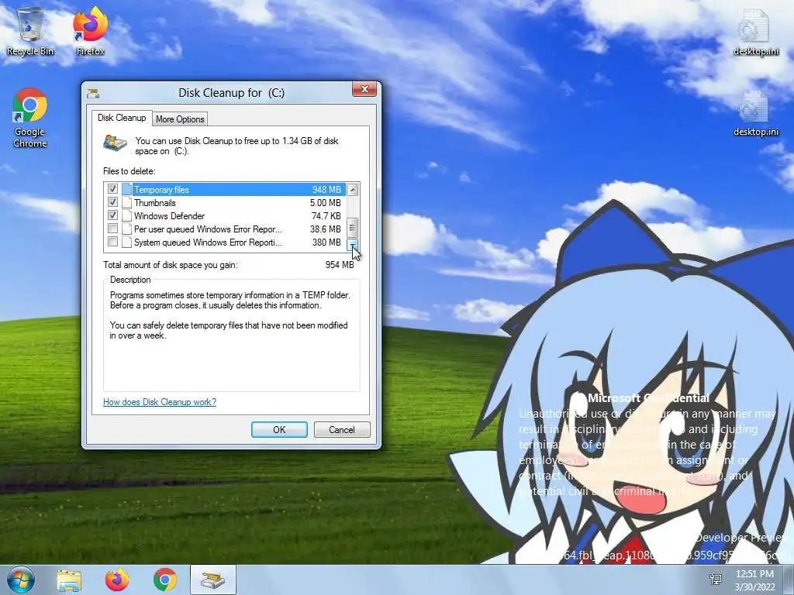
Task: Click the Disk Cleanup drive icon beside summary text
Action: coord(115,143)
